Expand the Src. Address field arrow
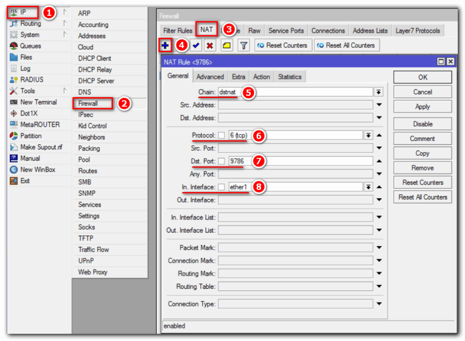The width and height of the screenshot is (465, 341). tap(379, 105)
